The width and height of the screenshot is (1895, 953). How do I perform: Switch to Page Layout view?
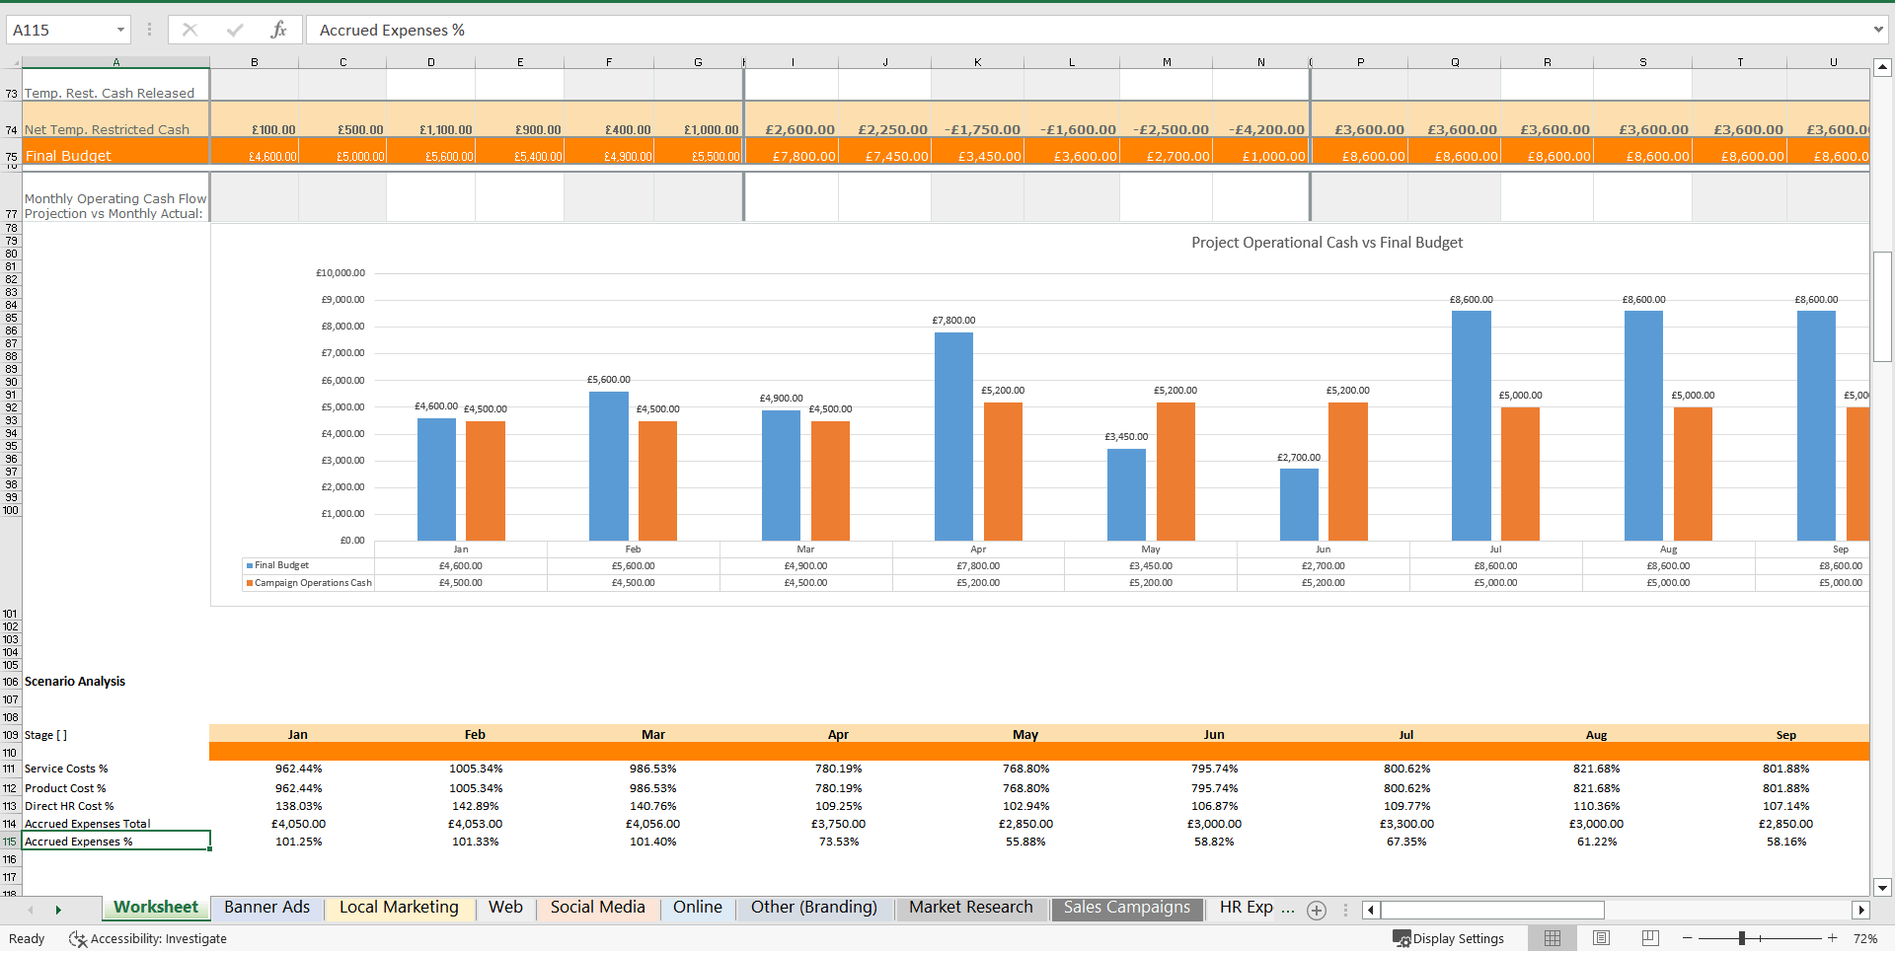(1600, 937)
